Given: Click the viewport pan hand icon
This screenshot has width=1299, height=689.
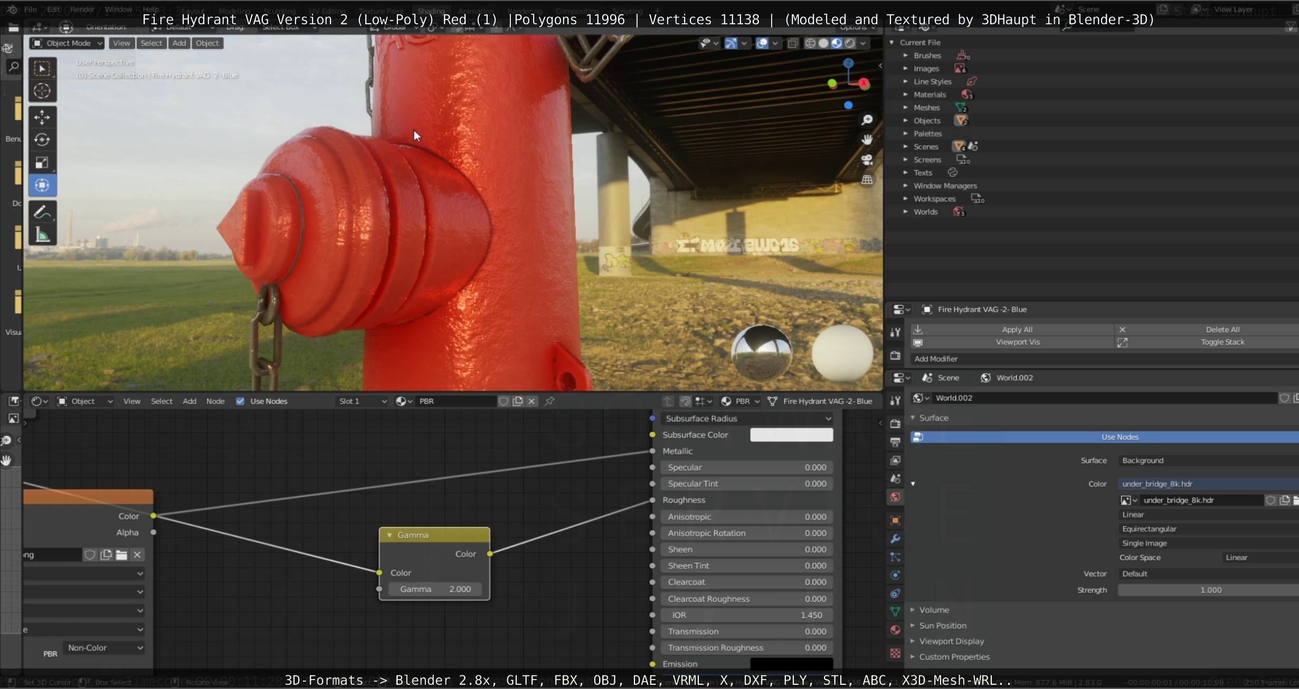Looking at the screenshot, I should (867, 140).
